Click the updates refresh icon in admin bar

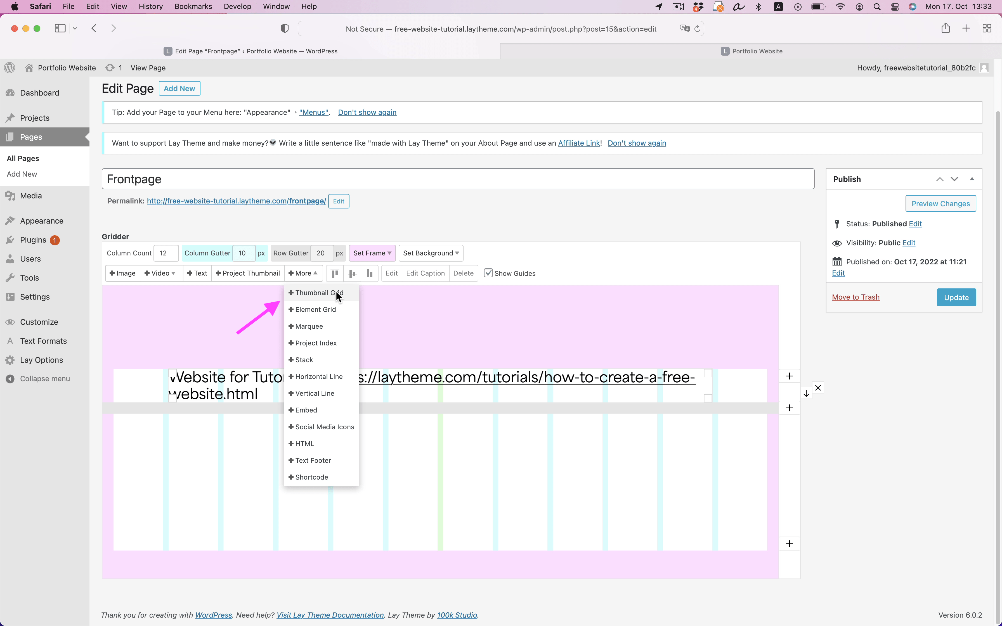[110, 67]
